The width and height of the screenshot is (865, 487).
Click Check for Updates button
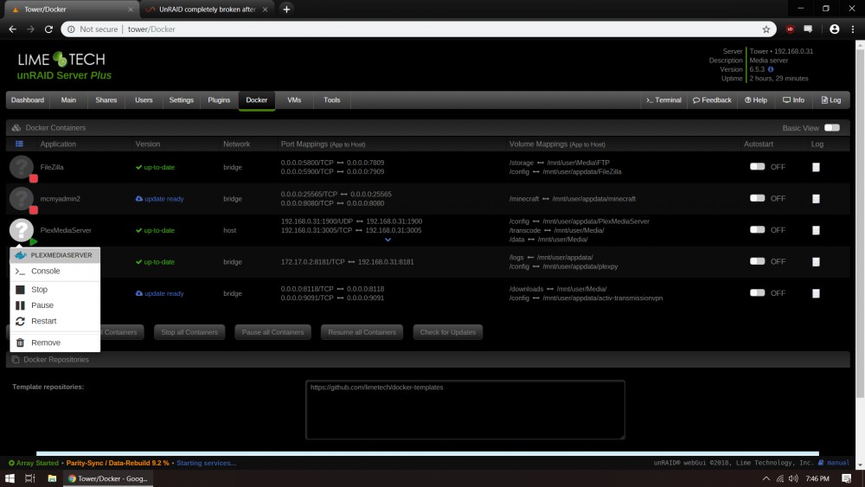(447, 332)
